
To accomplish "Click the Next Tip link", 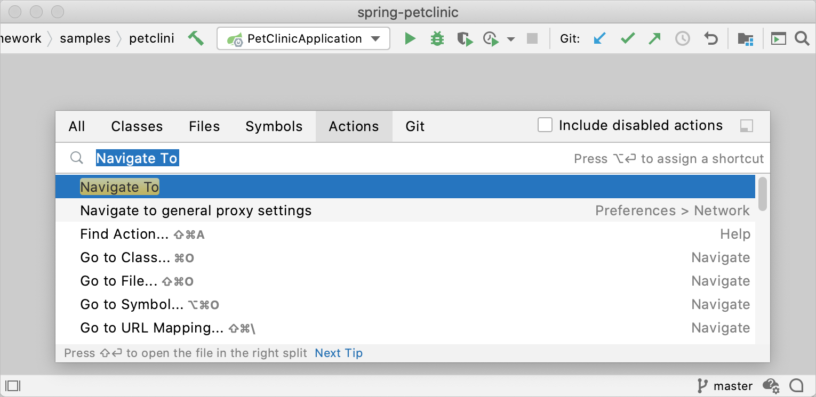I will (339, 353).
